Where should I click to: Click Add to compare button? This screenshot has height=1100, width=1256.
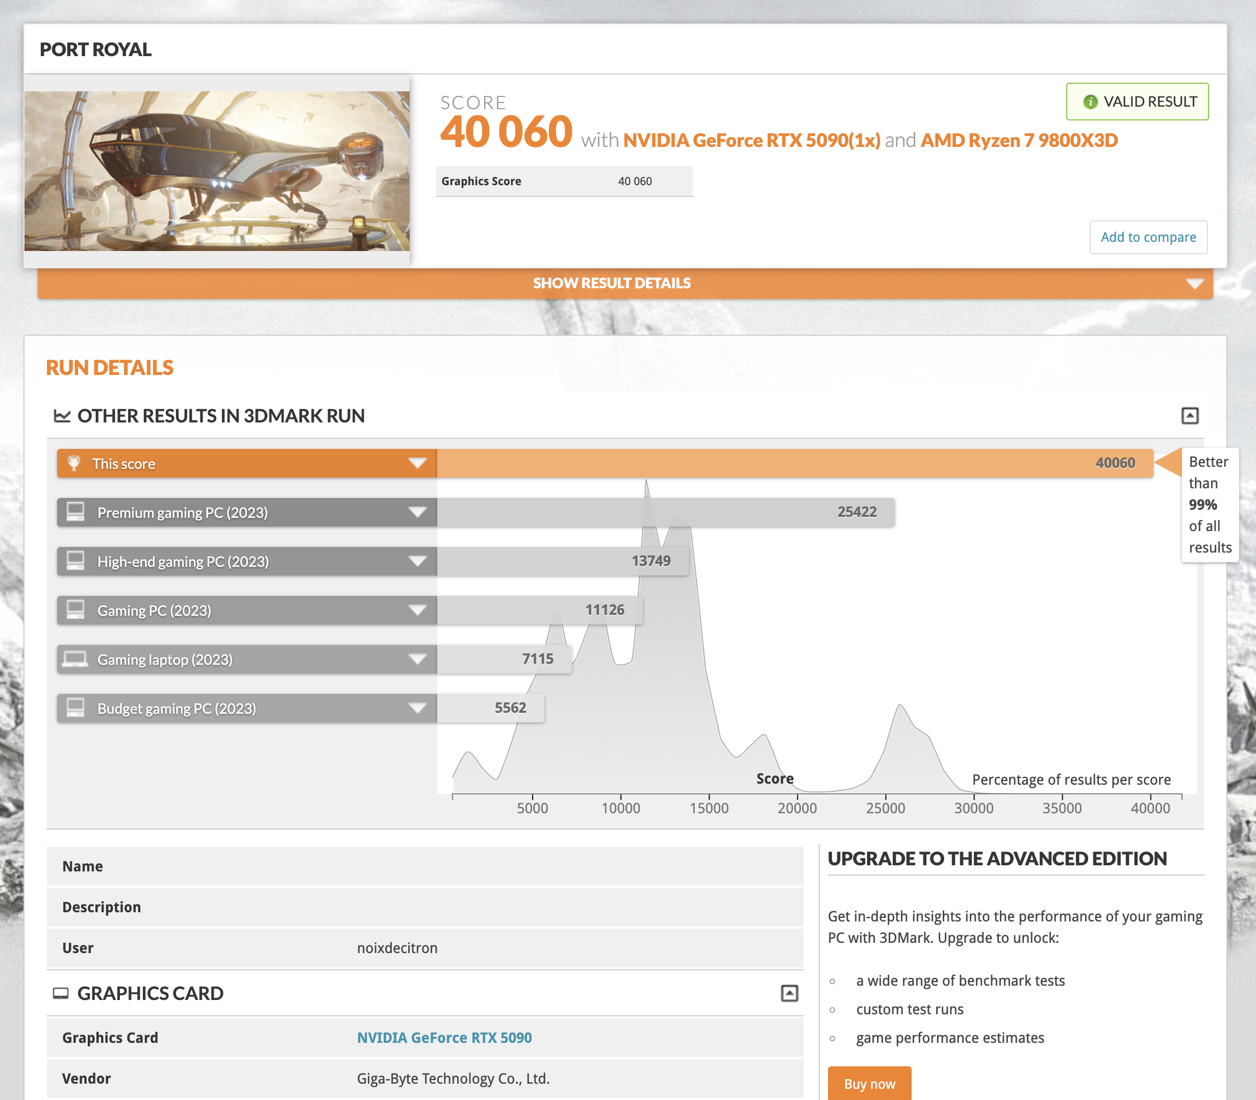(x=1148, y=237)
